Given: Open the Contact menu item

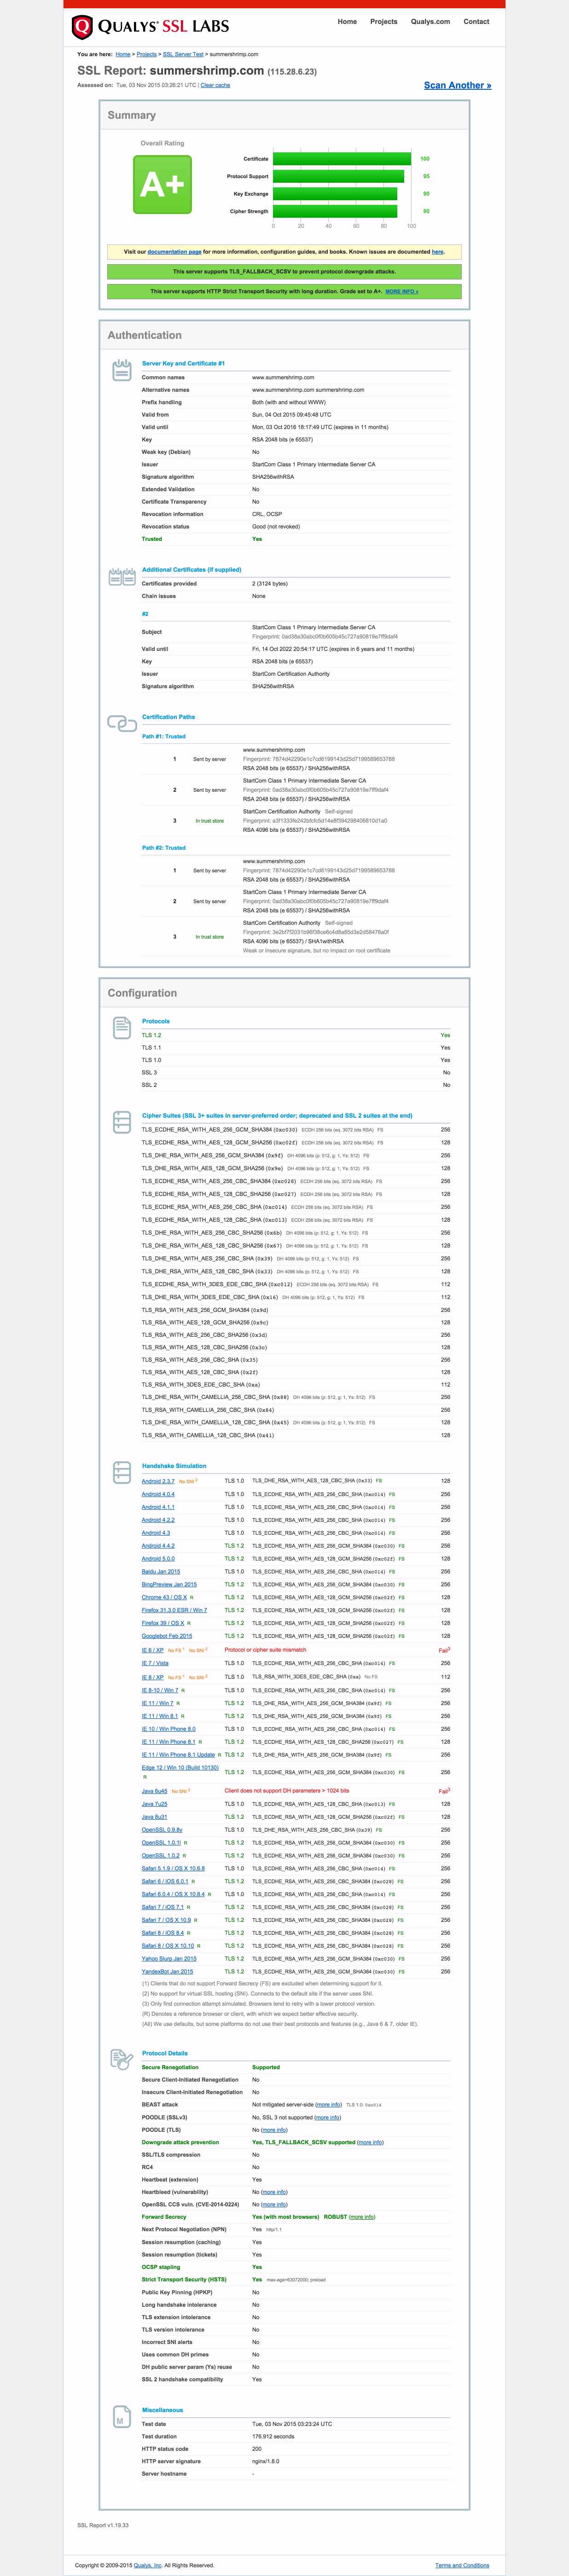Looking at the screenshot, I should pos(476,21).
